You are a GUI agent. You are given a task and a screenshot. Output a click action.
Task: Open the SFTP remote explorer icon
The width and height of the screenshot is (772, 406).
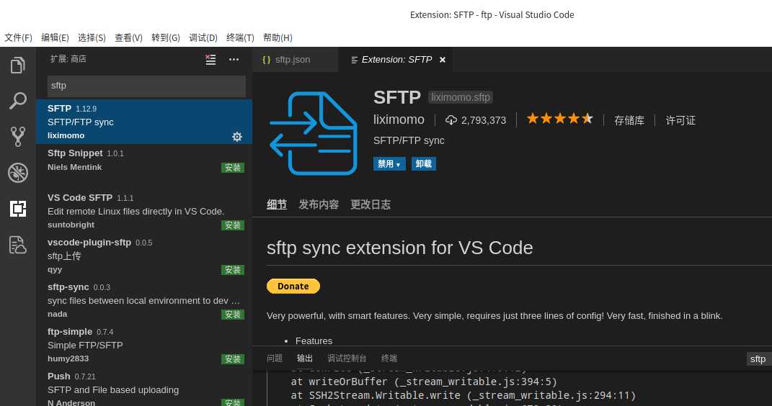18,245
